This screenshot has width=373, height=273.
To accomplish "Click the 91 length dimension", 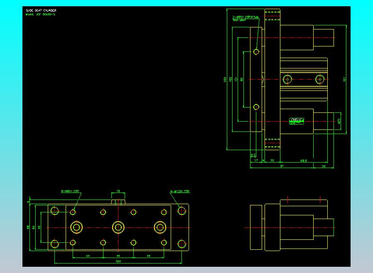I will (282, 166).
